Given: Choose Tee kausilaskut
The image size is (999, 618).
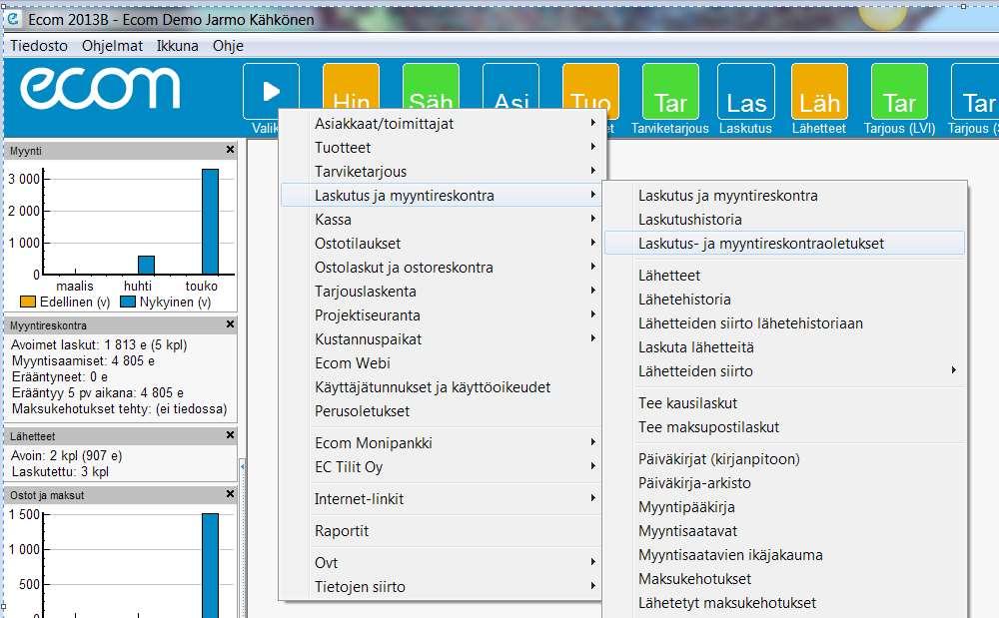Looking at the screenshot, I should point(785,403).
